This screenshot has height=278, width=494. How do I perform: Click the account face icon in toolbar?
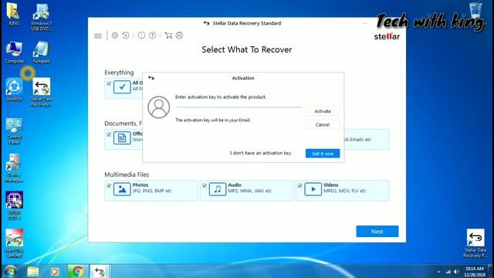click(x=179, y=36)
